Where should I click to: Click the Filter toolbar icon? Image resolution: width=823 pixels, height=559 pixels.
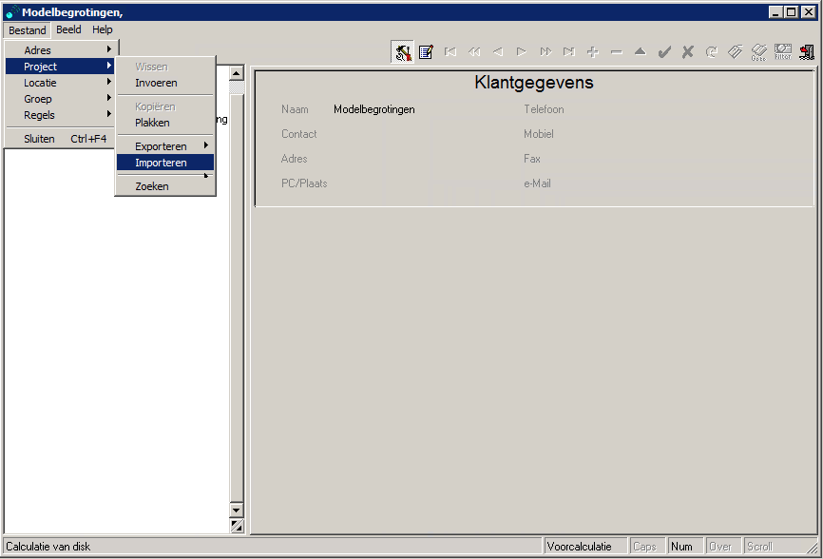click(782, 52)
